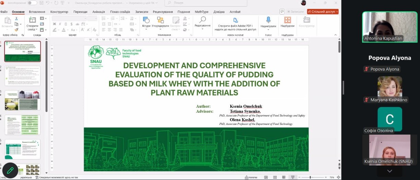The height and width of the screenshot is (180, 420).
Task: Open the comments speech bubble icon
Action: pos(282,12)
